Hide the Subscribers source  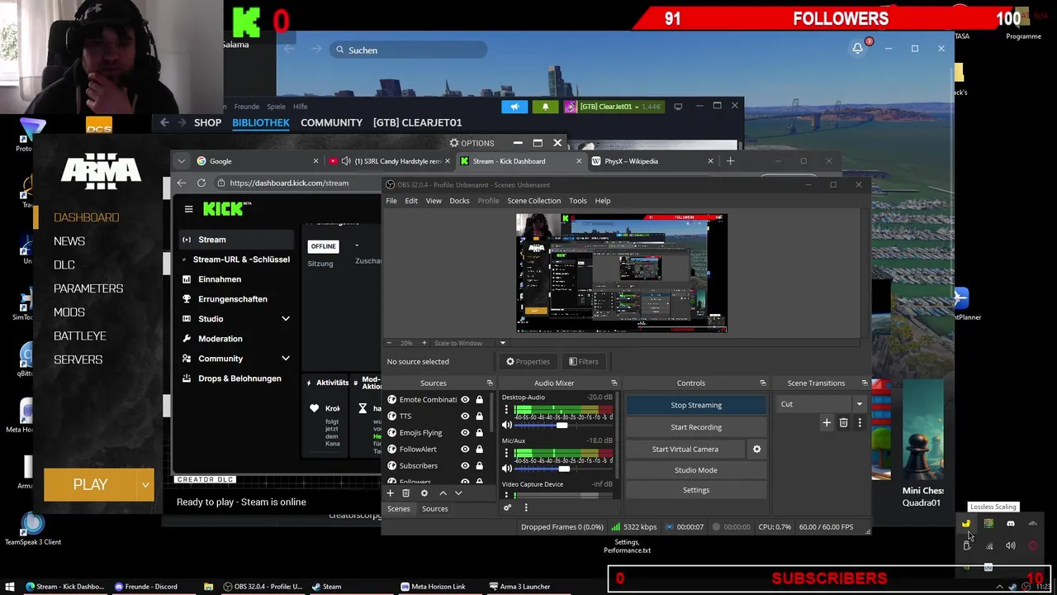click(465, 466)
